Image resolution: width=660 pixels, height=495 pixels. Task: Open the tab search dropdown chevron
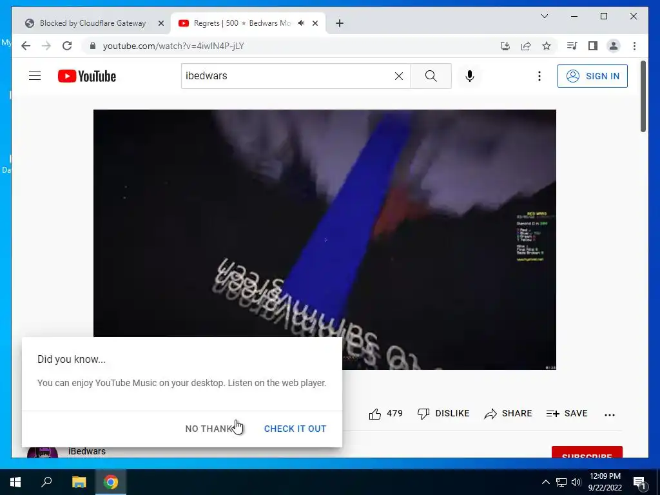544,16
